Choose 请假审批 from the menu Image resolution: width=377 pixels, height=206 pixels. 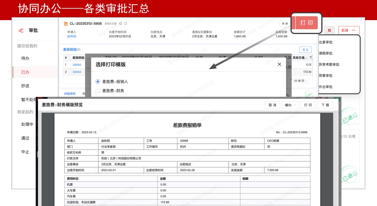click(x=325, y=54)
